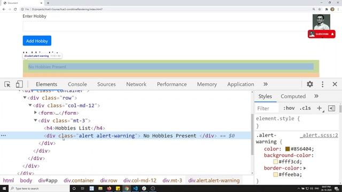
Task: Select the Computed sidebar tab
Action: (293, 97)
